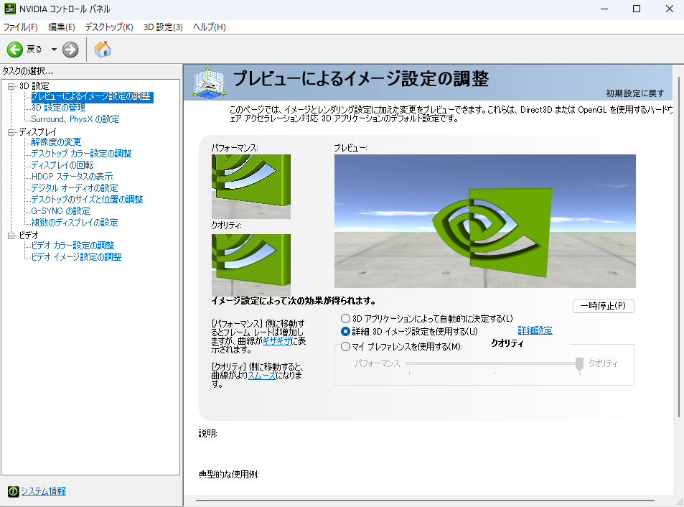
Task: Click the クオリティ sample thumbnail
Action: pyautogui.click(x=250, y=265)
